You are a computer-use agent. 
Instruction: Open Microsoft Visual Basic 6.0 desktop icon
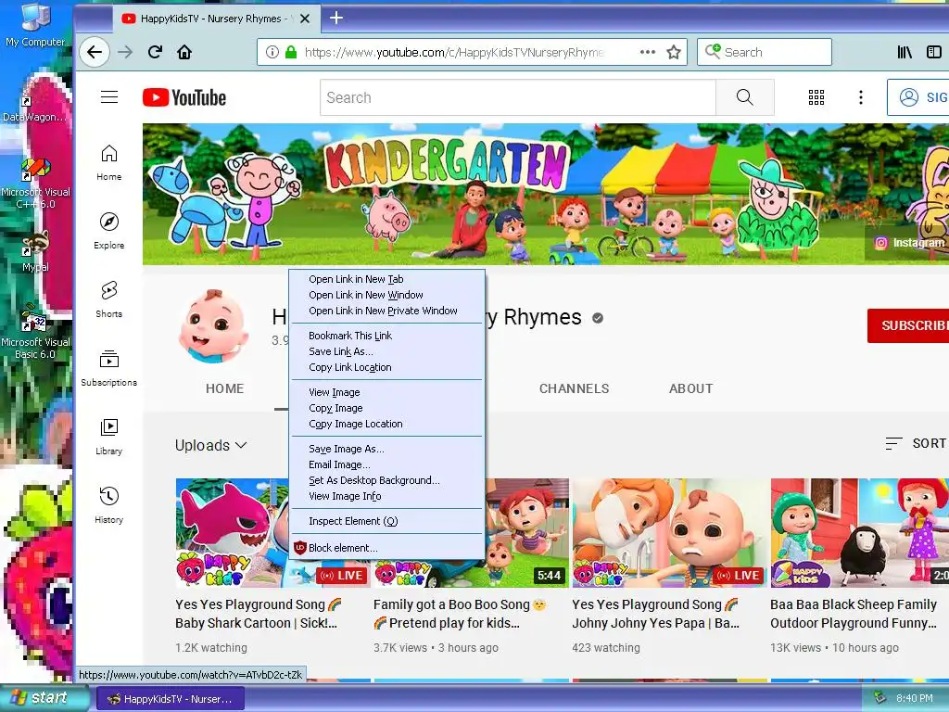tap(35, 333)
